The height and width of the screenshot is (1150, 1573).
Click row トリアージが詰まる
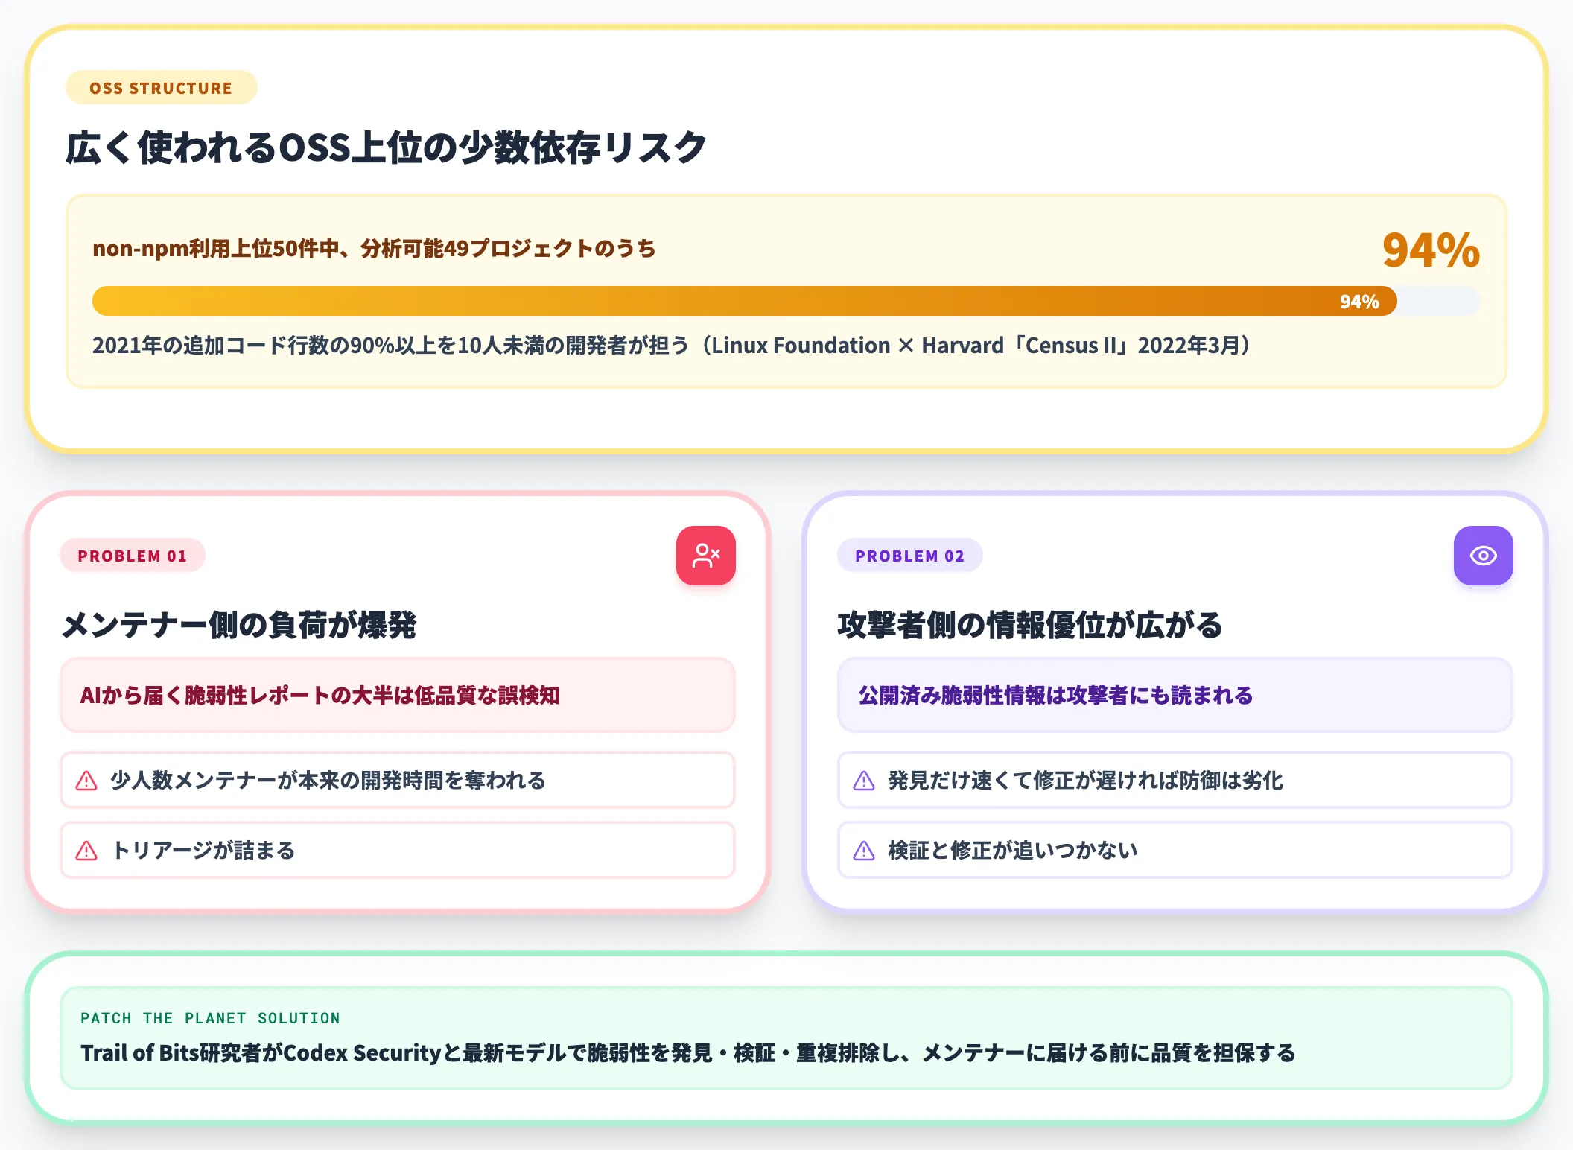[398, 851]
